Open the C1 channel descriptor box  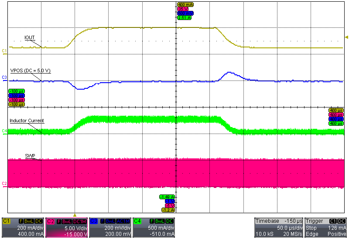pyautogui.click(x=23, y=228)
